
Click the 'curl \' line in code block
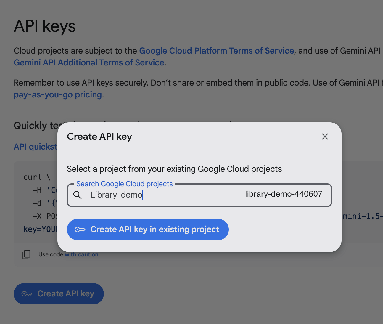(37, 177)
